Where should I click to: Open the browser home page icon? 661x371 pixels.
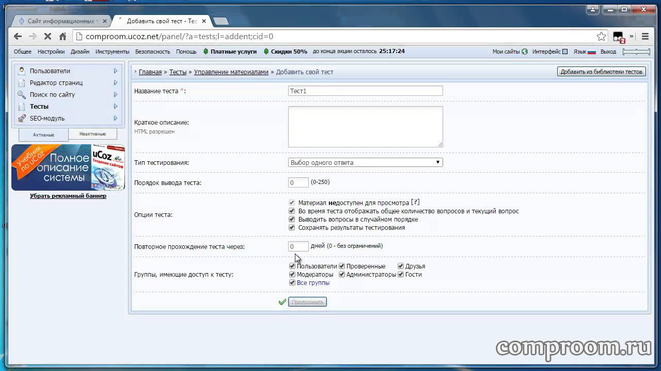point(62,37)
